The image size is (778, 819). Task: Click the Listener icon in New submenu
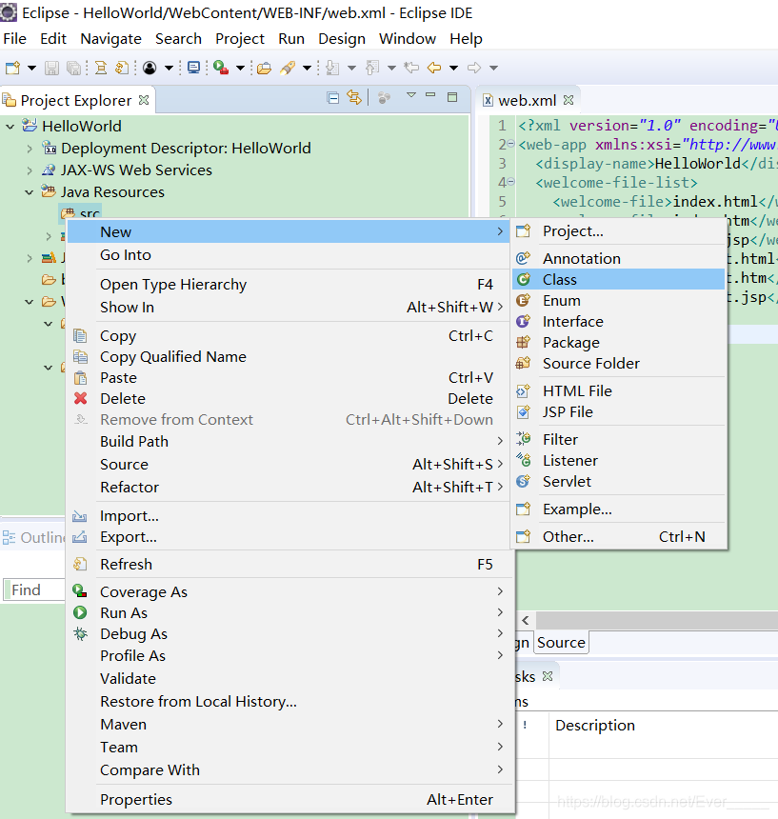click(523, 460)
